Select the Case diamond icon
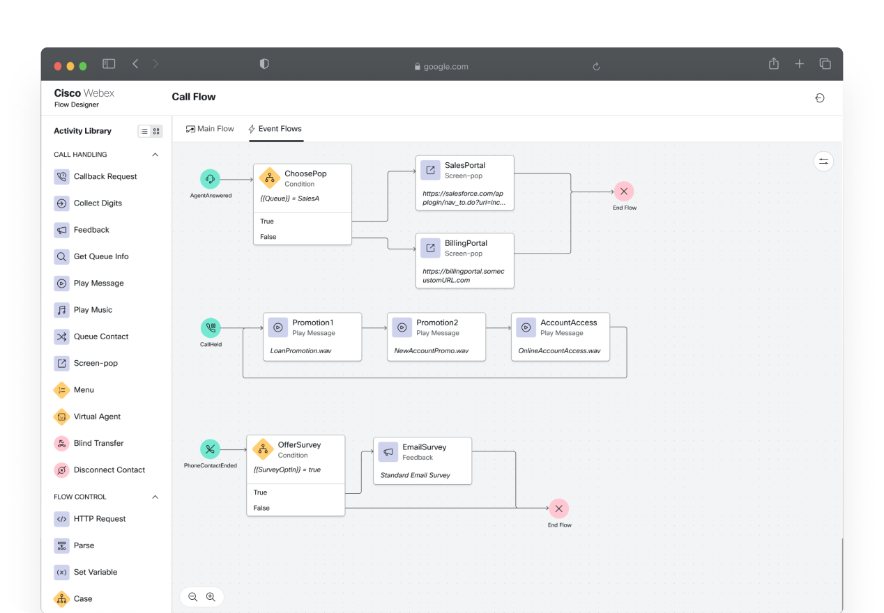Screen dimensions: 884x613 tap(61, 599)
